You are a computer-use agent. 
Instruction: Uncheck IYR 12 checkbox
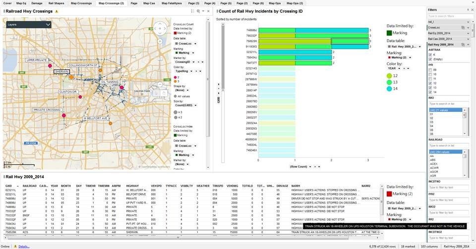430,83
